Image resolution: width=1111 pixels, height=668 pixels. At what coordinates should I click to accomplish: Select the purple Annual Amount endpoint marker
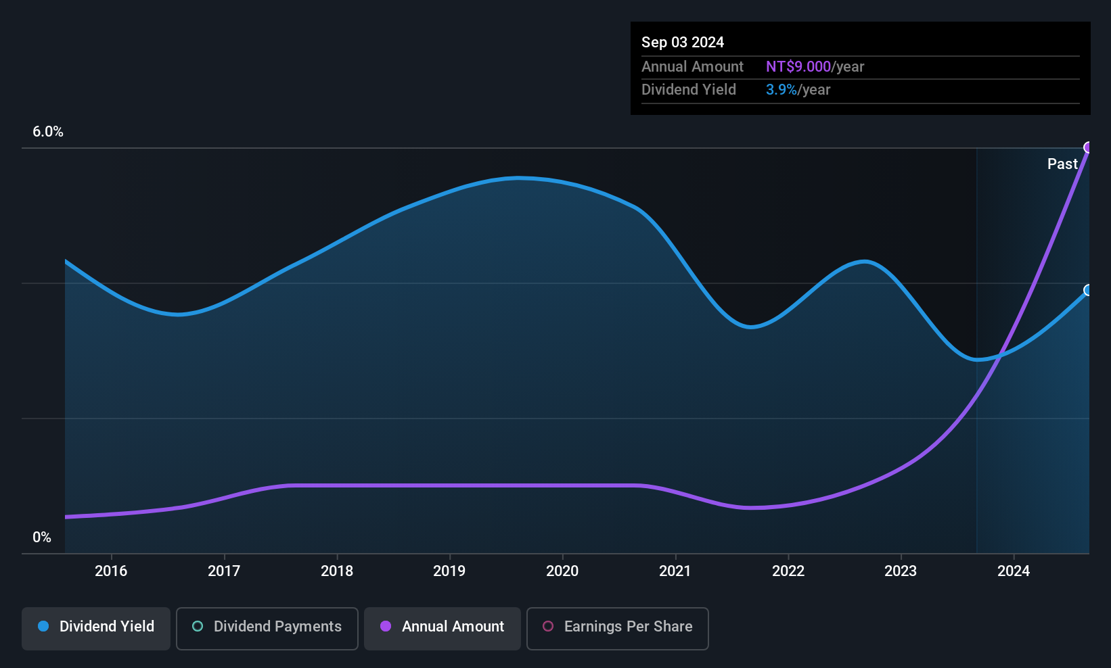(x=1089, y=147)
